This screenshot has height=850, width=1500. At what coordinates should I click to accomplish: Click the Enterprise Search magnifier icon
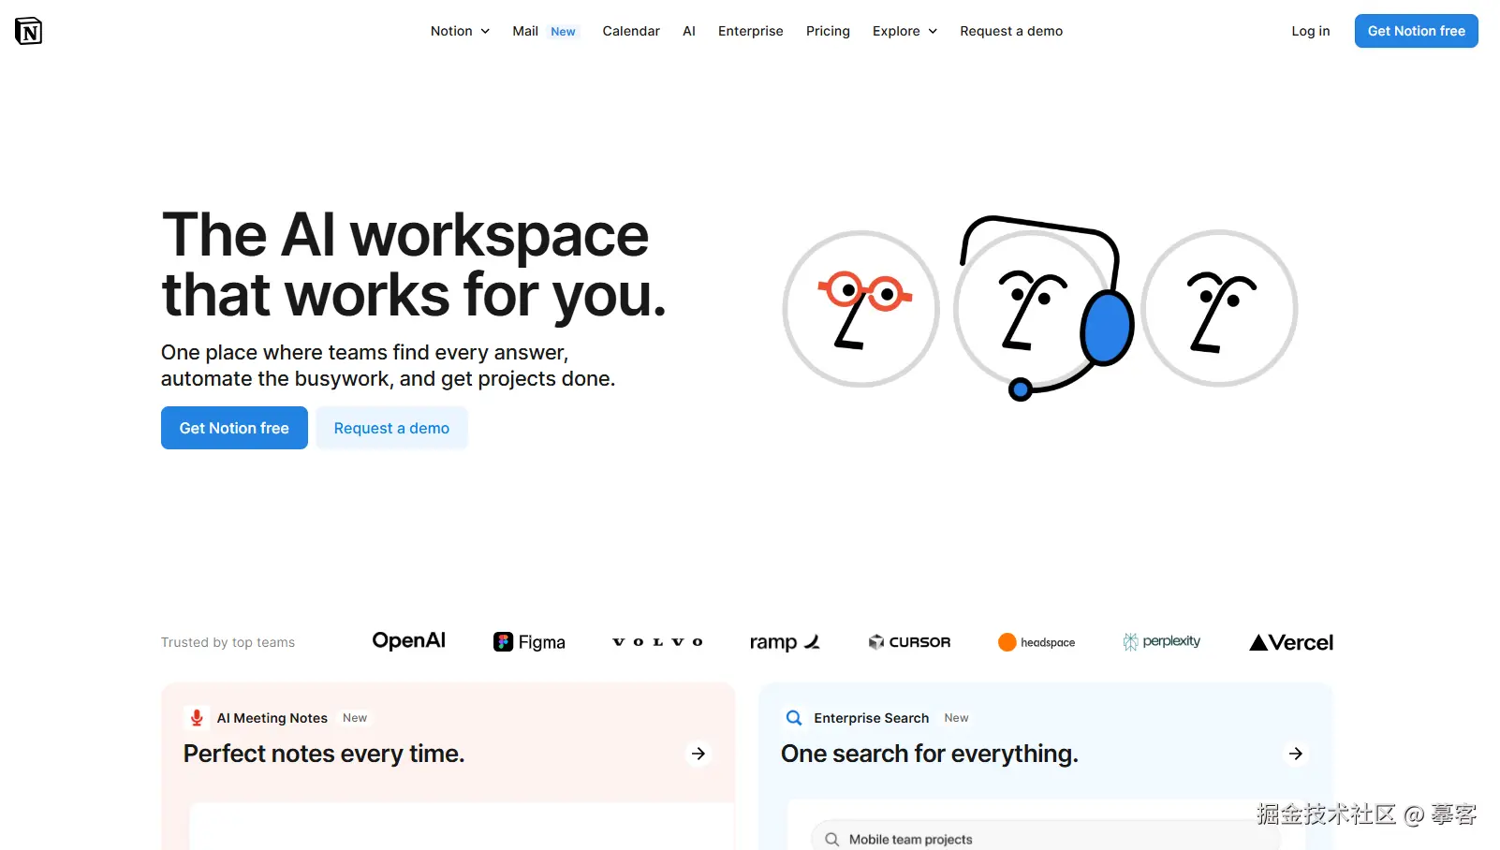tap(794, 718)
